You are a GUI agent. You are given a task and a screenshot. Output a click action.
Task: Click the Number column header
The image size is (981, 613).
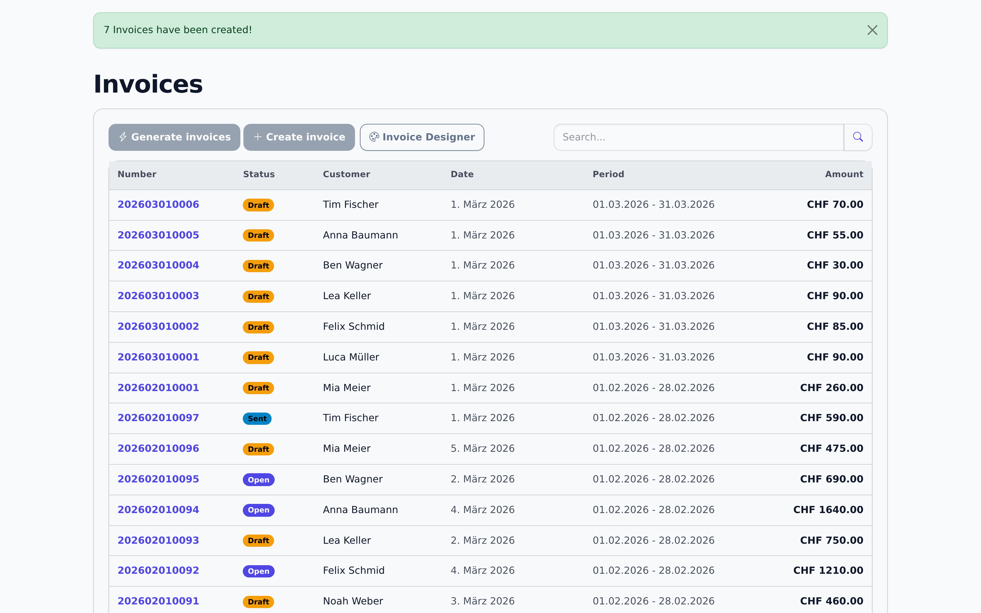click(137, 174)
